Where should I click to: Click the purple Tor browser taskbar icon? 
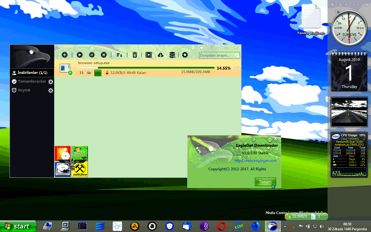coord(204,226)
